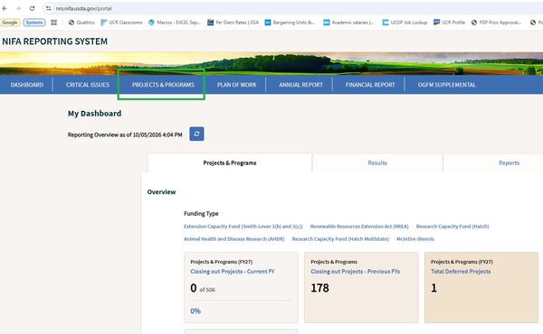
Task: Filter by Research Capacity Fund (Hatch Multistate)
Action: [x=340, y=238]
